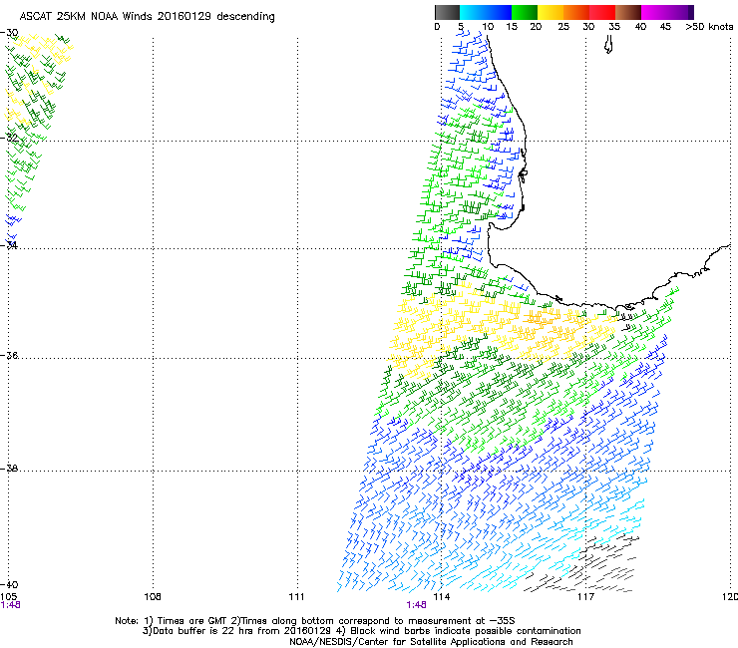Select the orange 25-30 knots legend swatch
Viewport: 738px width, 648px height.
[576, 12]
